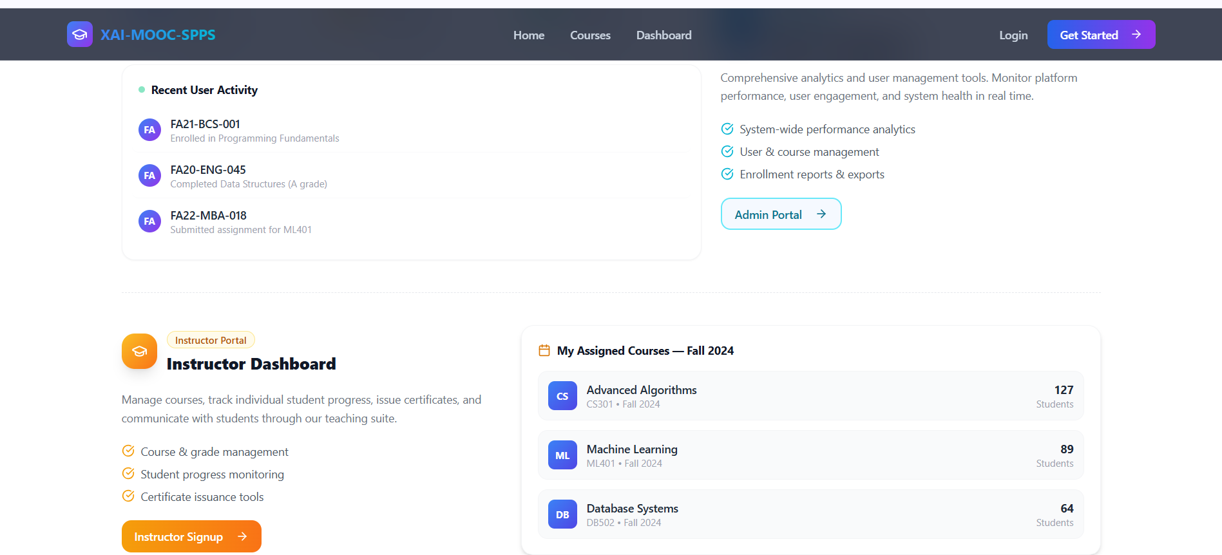This screenshot has width=1222, height=555.
Task: Select the Dashboard nav item
Action: (664, 35)
